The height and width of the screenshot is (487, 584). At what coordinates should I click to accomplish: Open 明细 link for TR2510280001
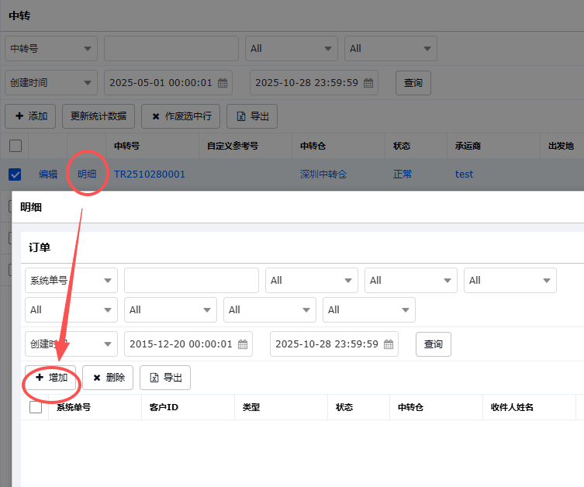87,174
